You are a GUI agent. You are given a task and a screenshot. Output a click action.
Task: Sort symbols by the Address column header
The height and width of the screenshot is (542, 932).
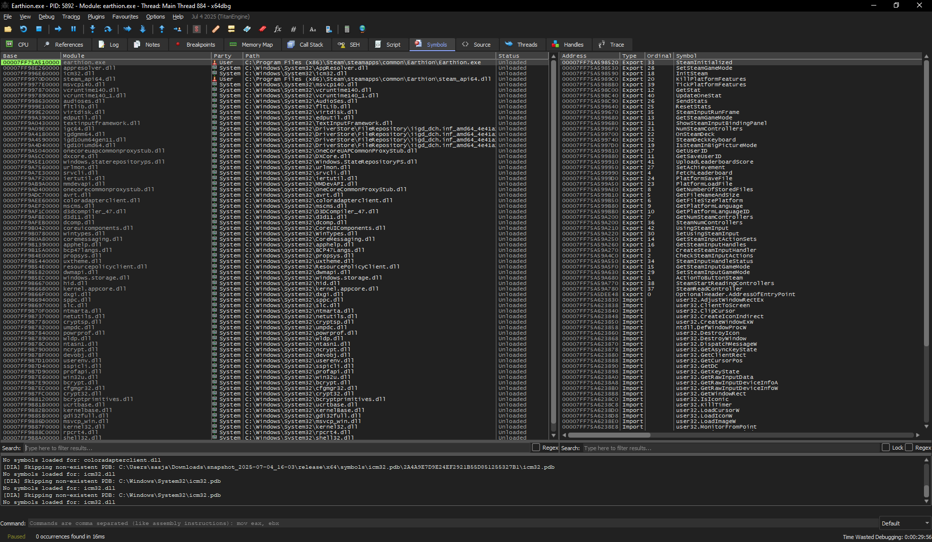pos(590,56)
